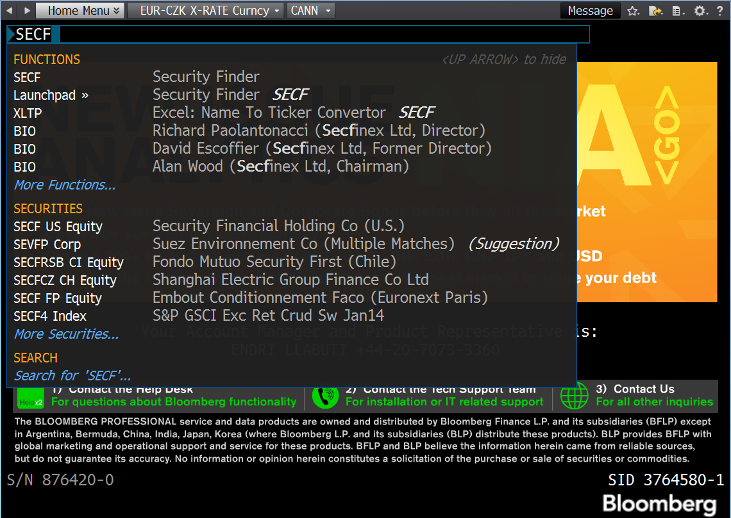Select SECFCZ CH Equity security

coord(292,280)
